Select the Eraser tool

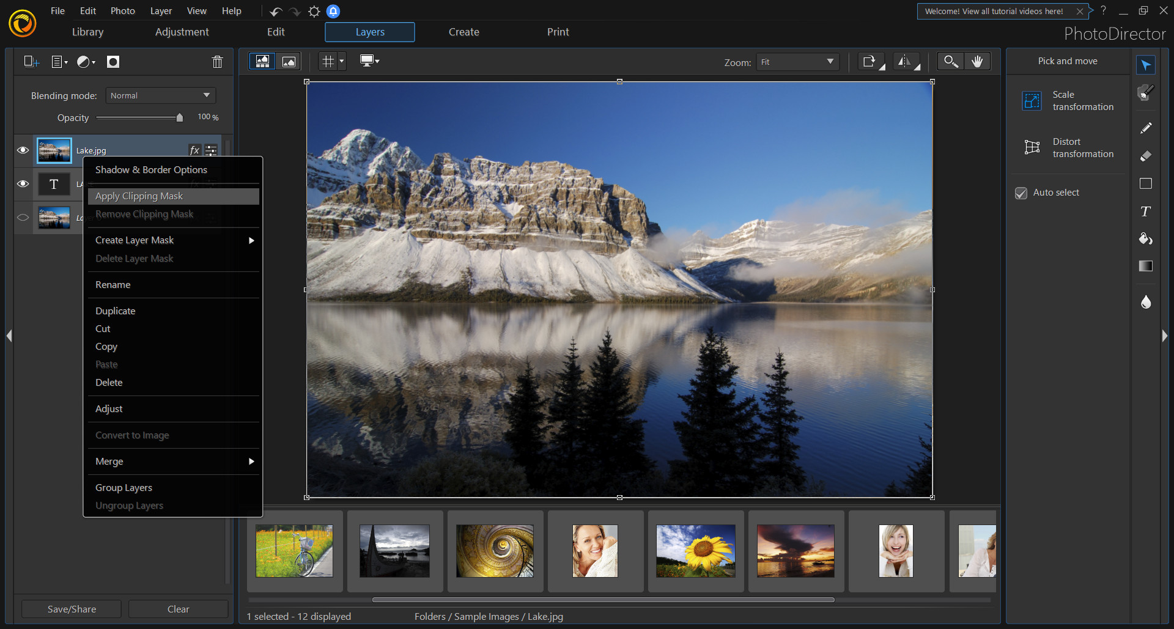(x=1146, y=155)
